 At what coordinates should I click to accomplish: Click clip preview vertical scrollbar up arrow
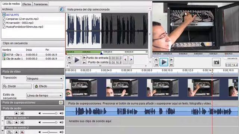[x=150, y=9]
